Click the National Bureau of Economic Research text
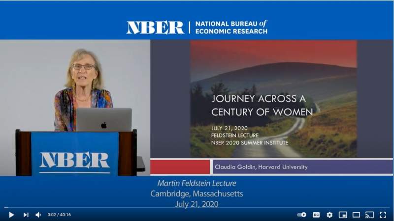 (231, 28)
